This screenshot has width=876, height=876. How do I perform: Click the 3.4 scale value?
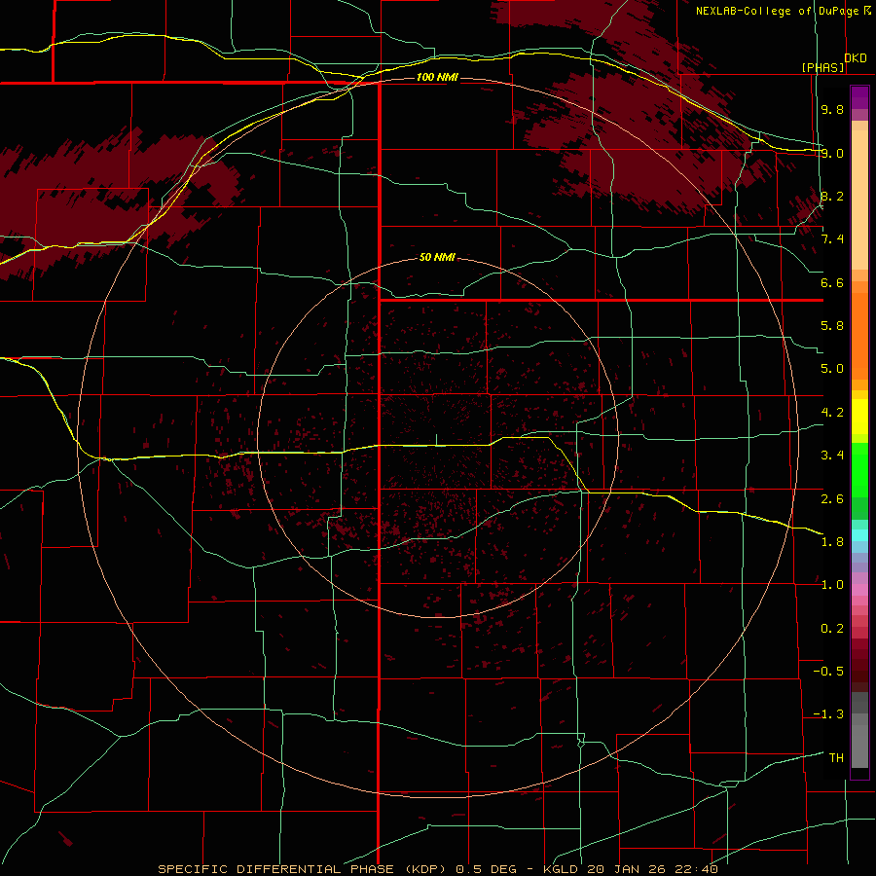pos(832,456)
